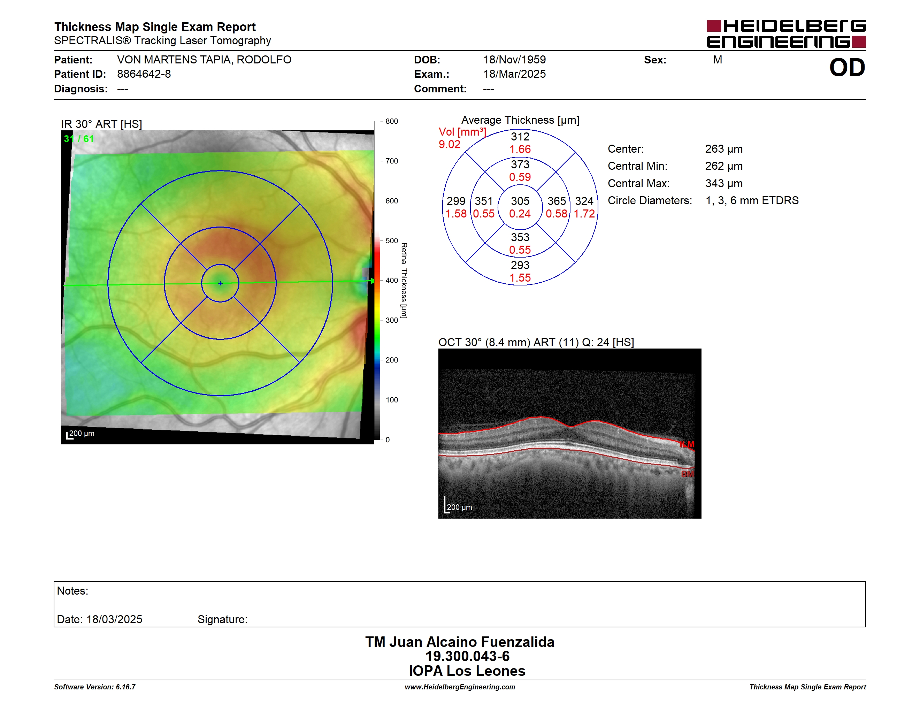Click Patient ID value 8864642-8
920x711 pixels.
[144, 74]
